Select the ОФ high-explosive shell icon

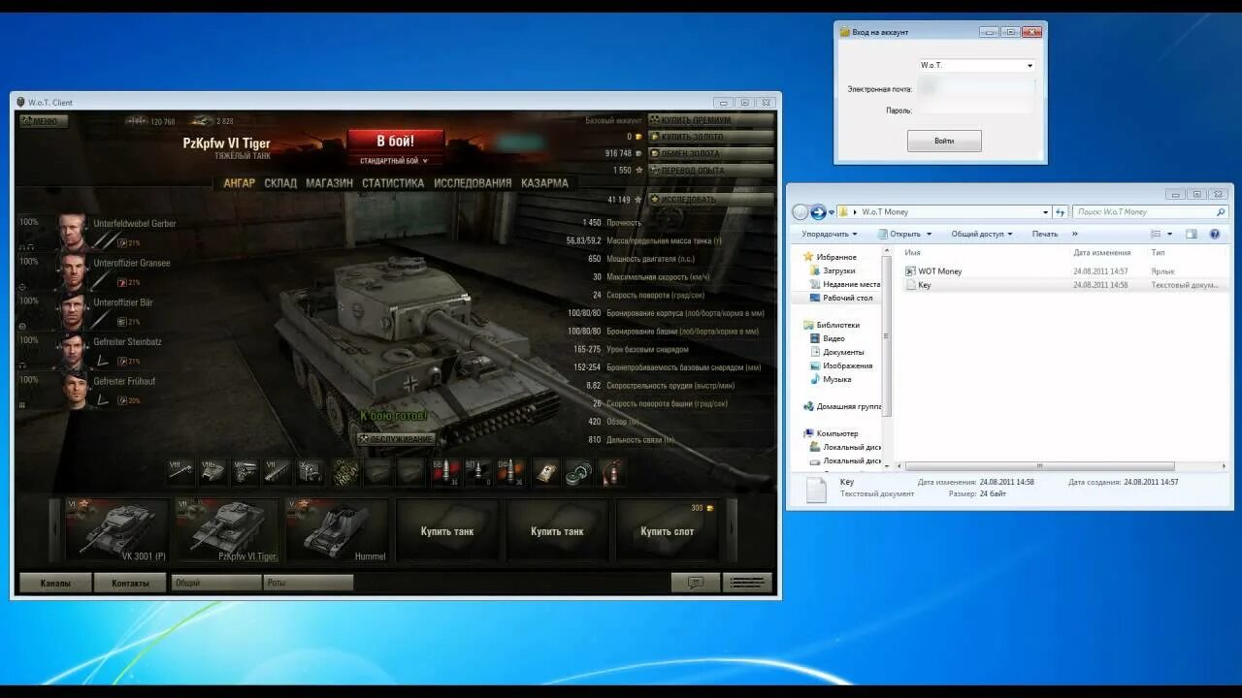[x=511, y=472]
